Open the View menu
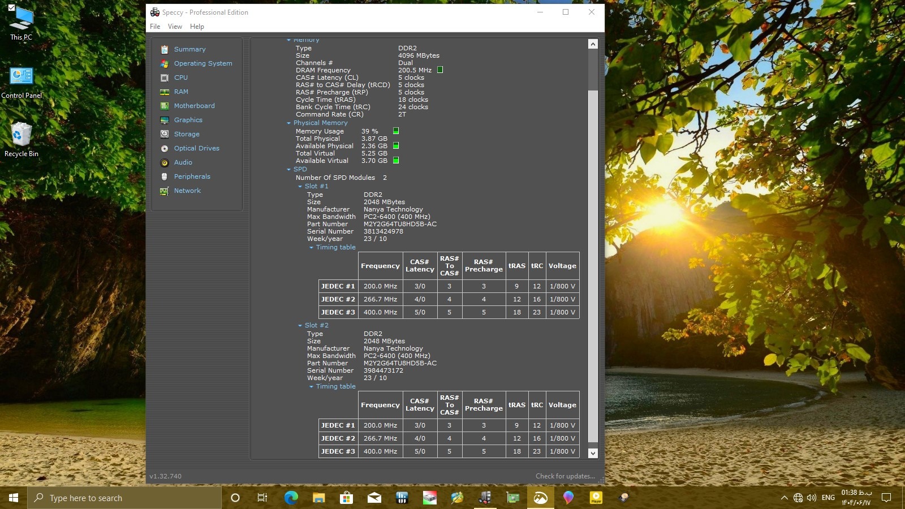905x509 pixels. click(175, 27)
